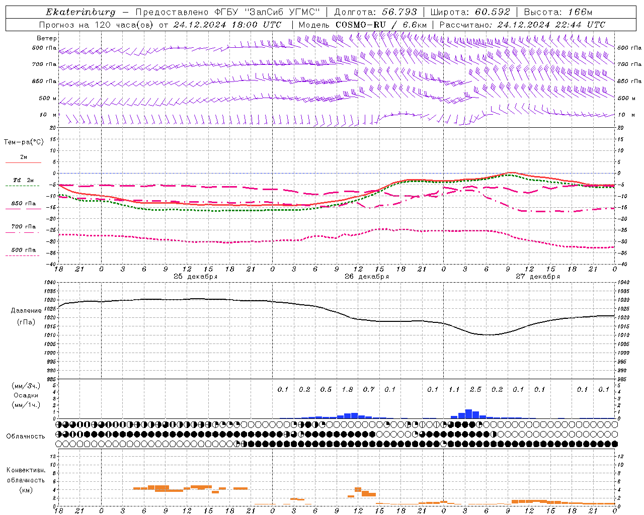Click the 'Td 2м' dew point legend entry
Image resolution: width=644 pixels, height=515 pixels.
pos(24,180)
